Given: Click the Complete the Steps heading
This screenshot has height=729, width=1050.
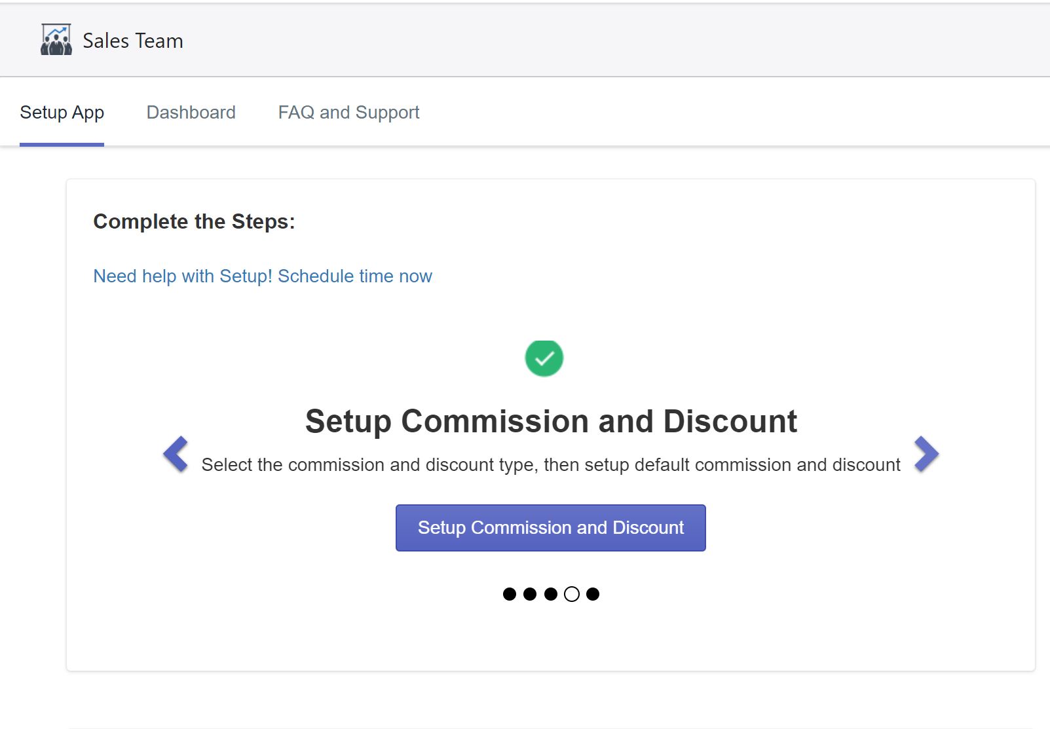Looking at the screenshot, I should point(194,221).
